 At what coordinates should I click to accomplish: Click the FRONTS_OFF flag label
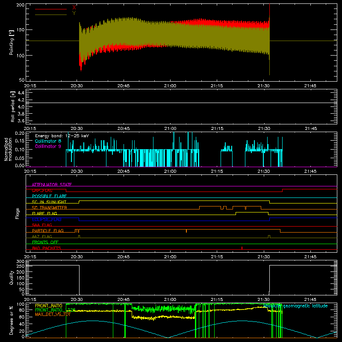[45, 242]
